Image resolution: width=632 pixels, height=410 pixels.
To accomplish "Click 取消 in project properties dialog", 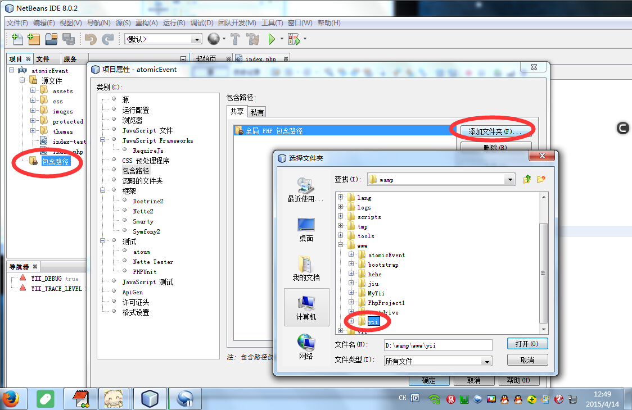I will (x=473, y=380).
